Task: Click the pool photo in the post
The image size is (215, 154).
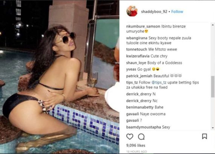Action: tap(60, 77)
